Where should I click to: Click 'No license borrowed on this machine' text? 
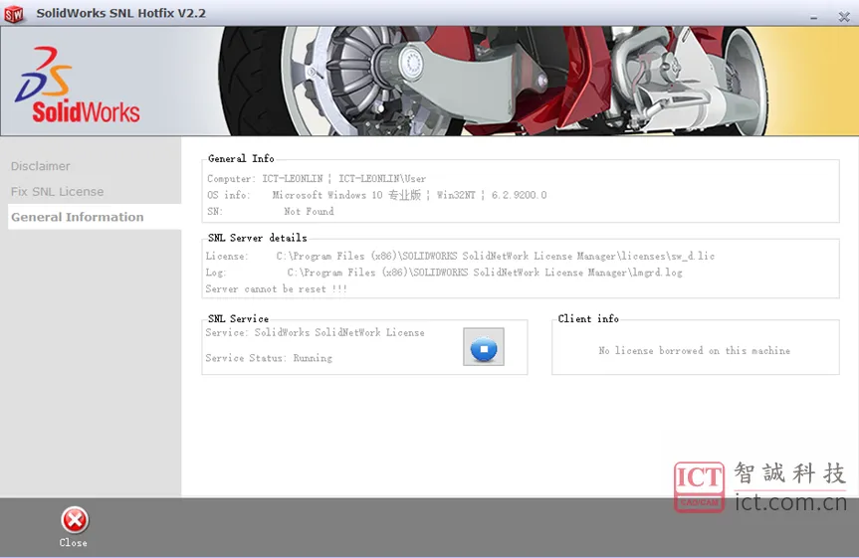tap(694, 350)
